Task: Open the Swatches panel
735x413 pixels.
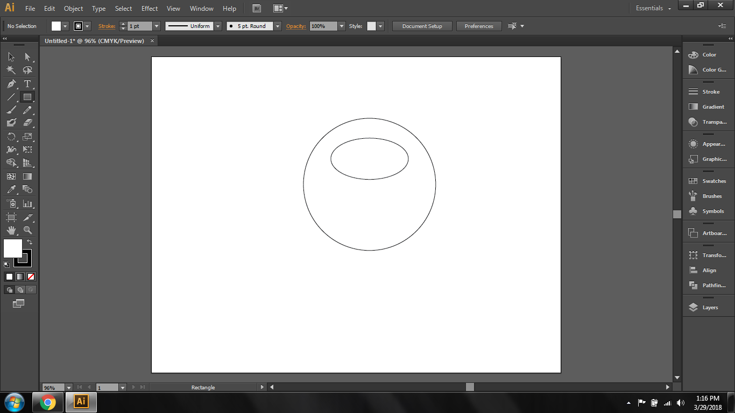Action: (713, 181)
